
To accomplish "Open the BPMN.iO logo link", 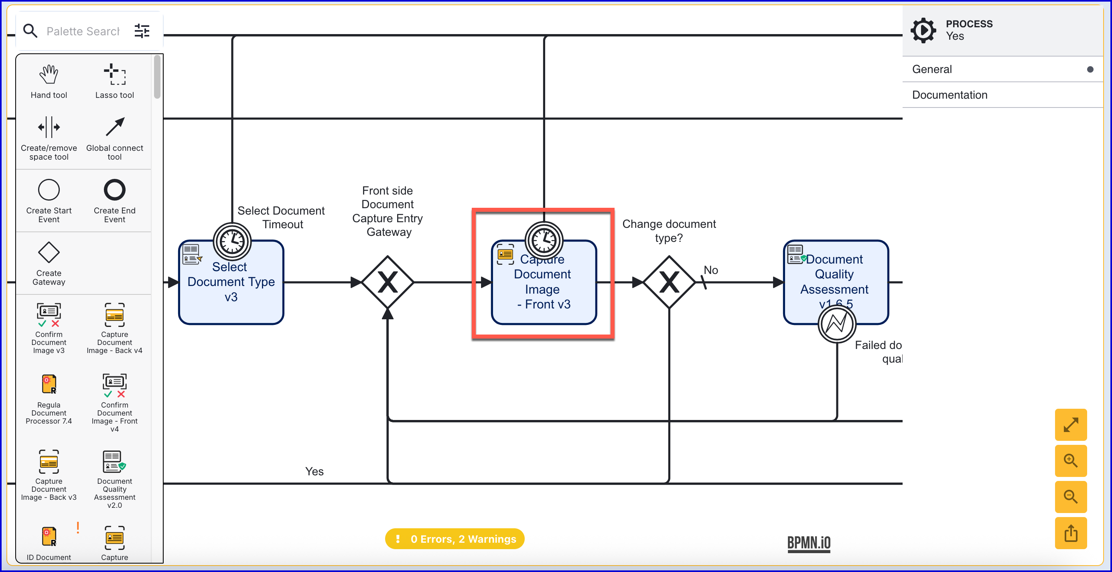I will tap(809, 543).
